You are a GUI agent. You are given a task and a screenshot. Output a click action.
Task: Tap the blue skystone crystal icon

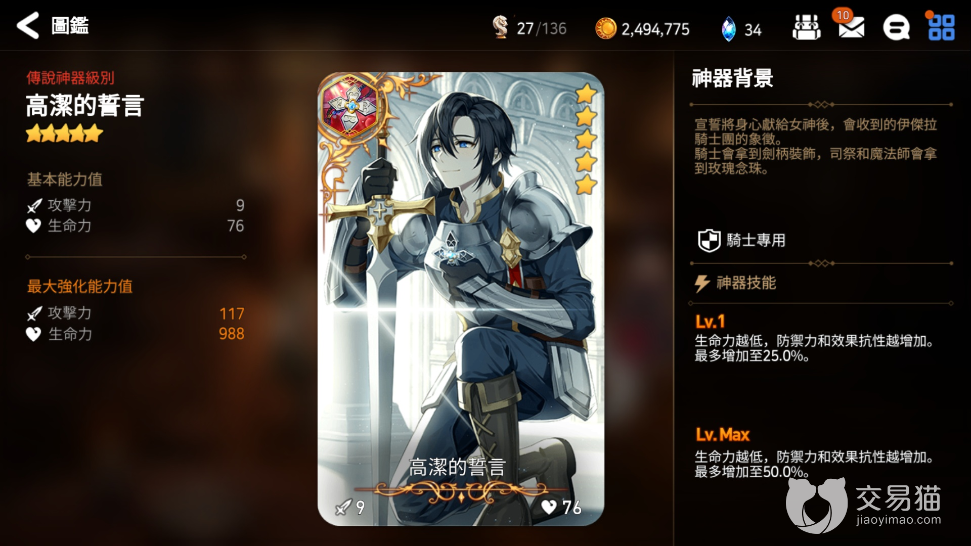[728, 29]
